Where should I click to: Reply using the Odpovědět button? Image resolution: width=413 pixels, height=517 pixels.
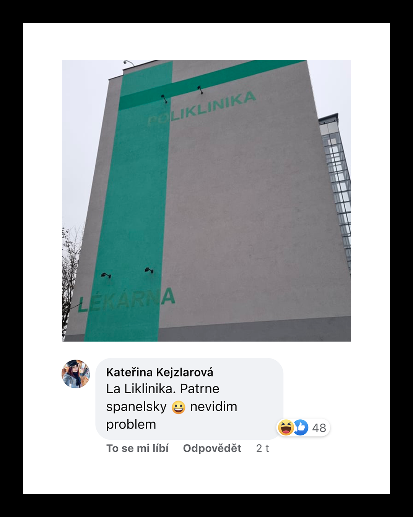click(x=212, y=448)
